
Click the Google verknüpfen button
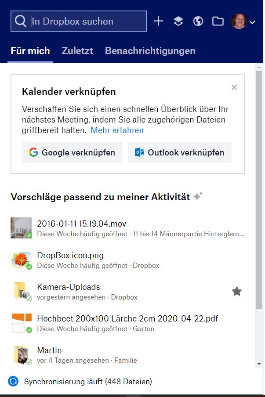pyautogui.click(x=72, y=152)
